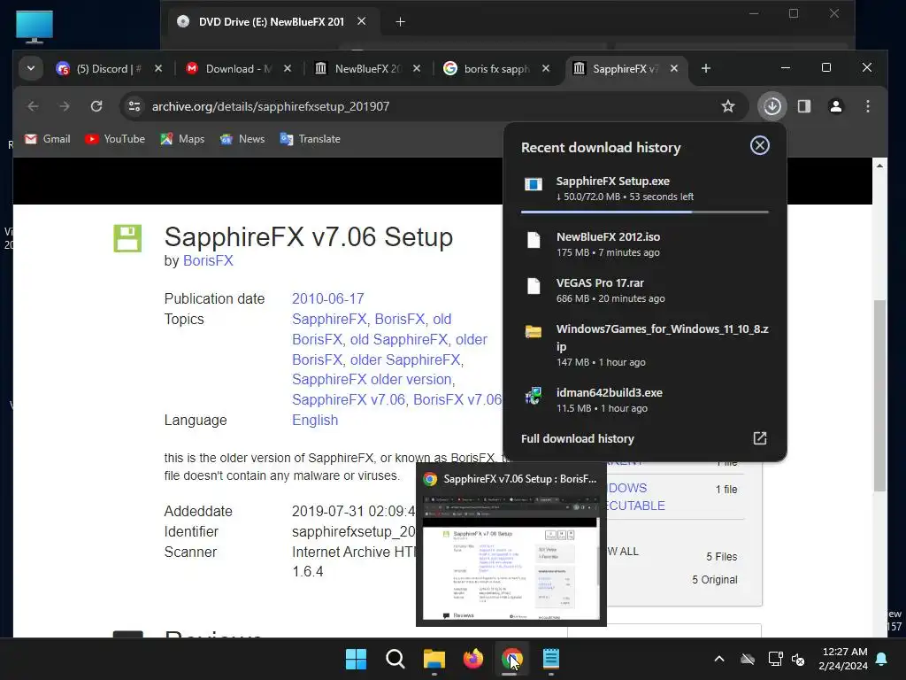Reload the archive.org page
The height and width of the screenshot is (680, 906).
96,106
